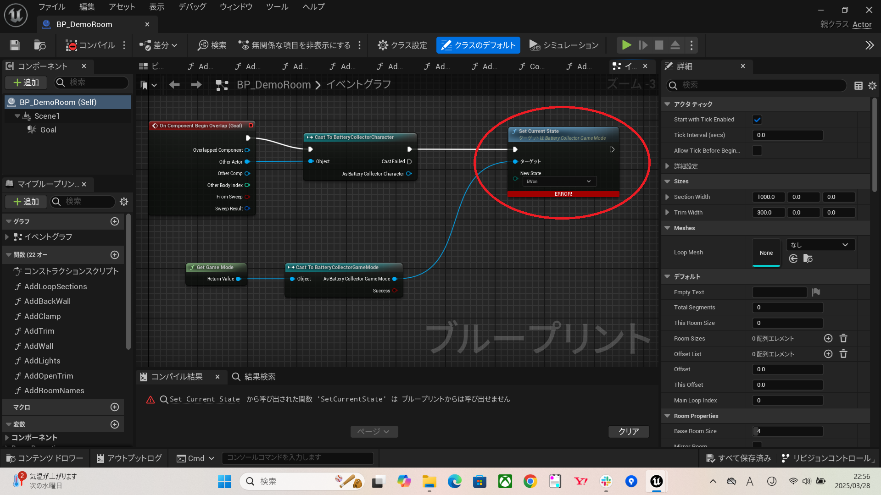The width and height of the screenshot is (881, 495).
Task: Click the 追加 button in My Blueprint panel
Action: 26,202
